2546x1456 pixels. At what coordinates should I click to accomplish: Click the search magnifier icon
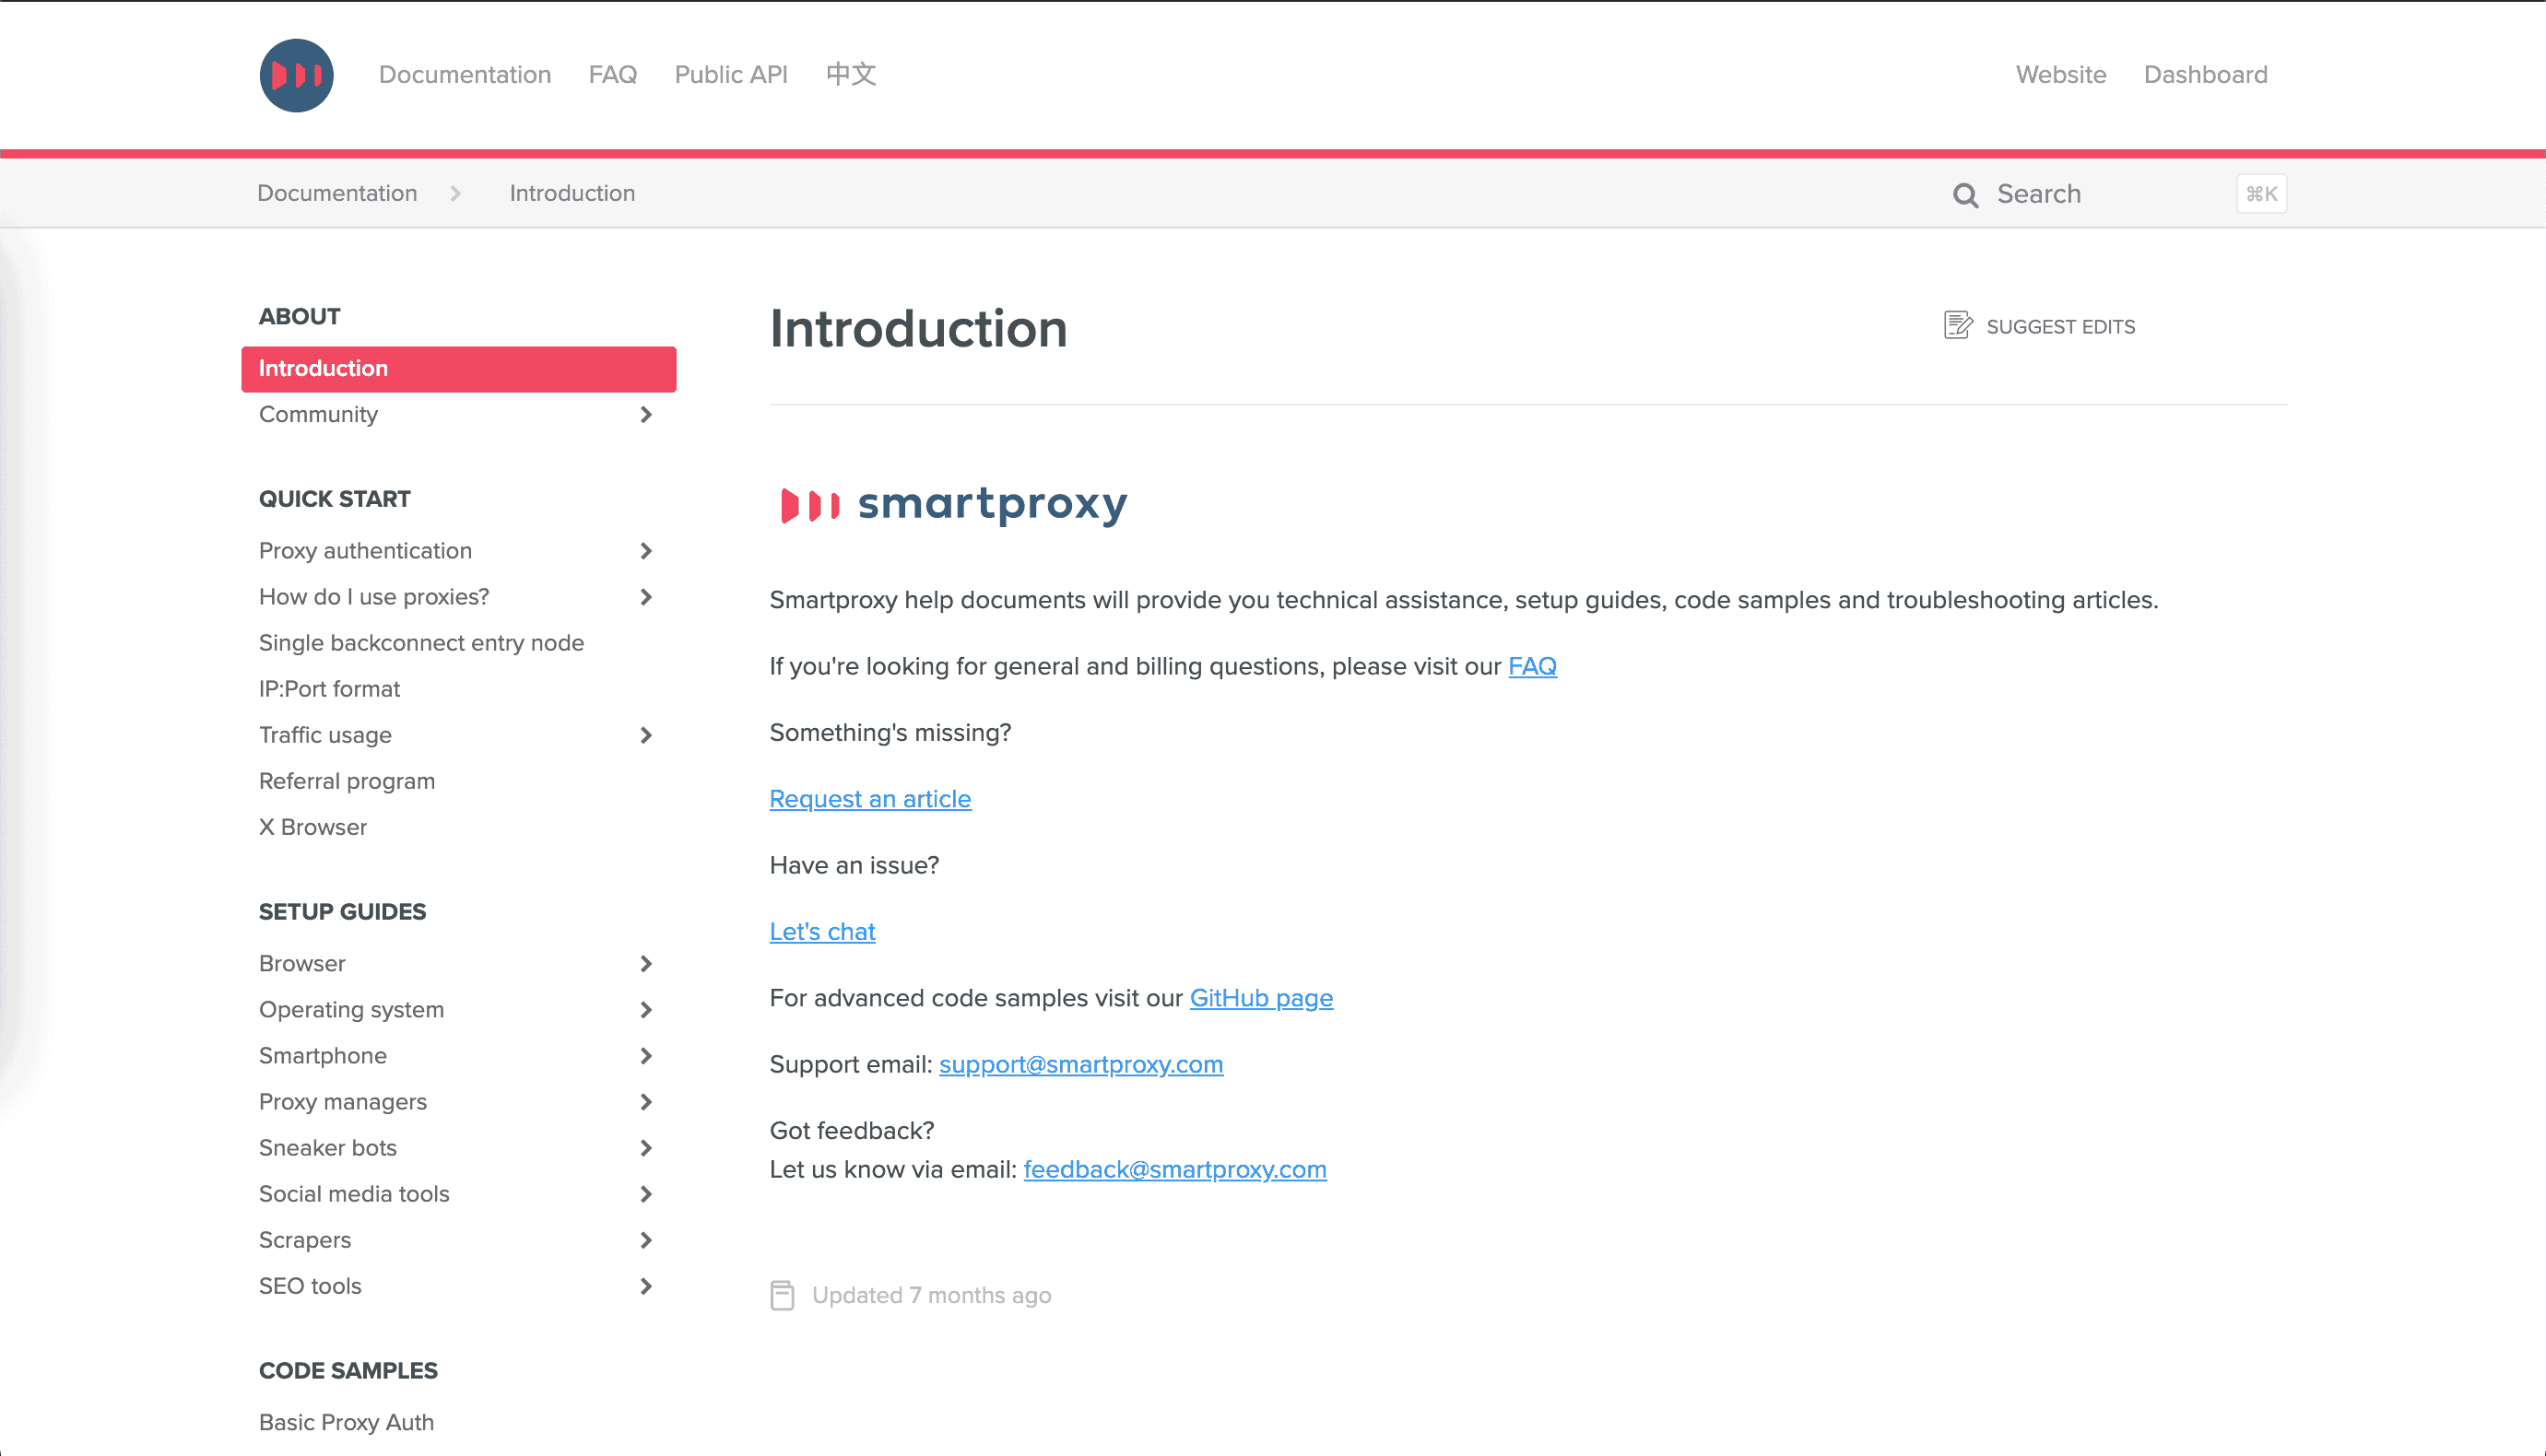click(1965, 195)
